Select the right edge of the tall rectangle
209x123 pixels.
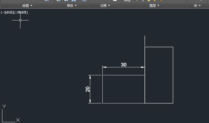click(173, 75)
